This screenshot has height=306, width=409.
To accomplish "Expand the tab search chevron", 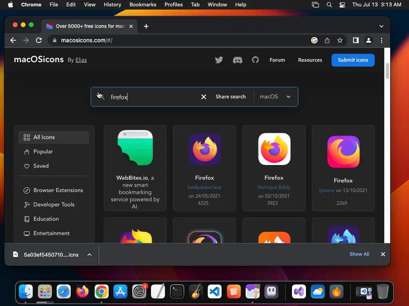I will click(x=381, y=26).
